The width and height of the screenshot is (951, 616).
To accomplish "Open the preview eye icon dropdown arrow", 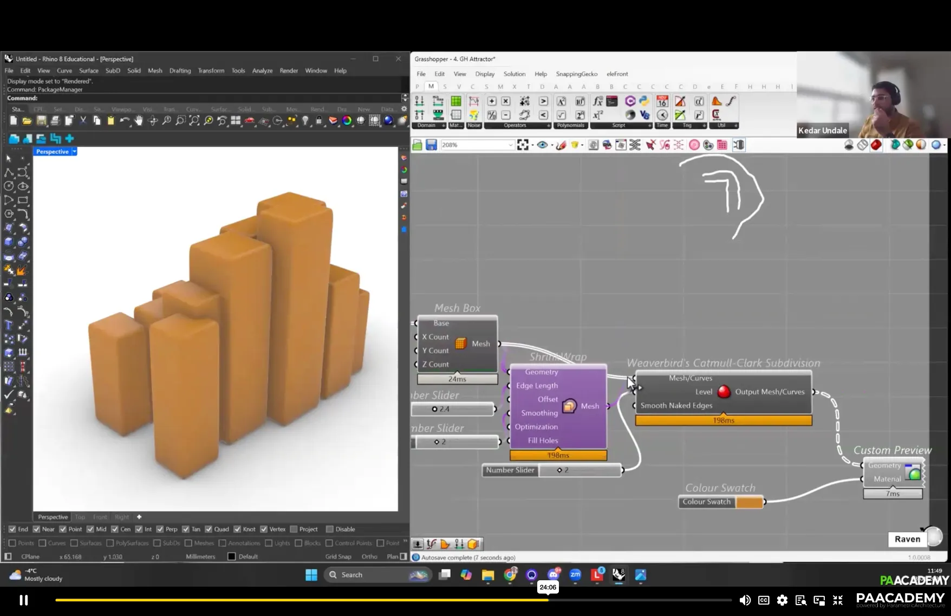I will click(x=552, y=145).
